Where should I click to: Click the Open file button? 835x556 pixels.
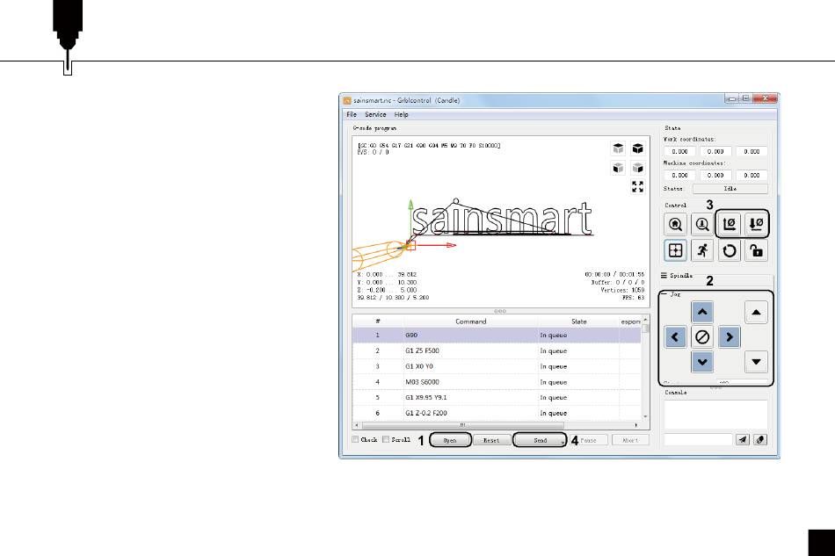click(450, 440)
